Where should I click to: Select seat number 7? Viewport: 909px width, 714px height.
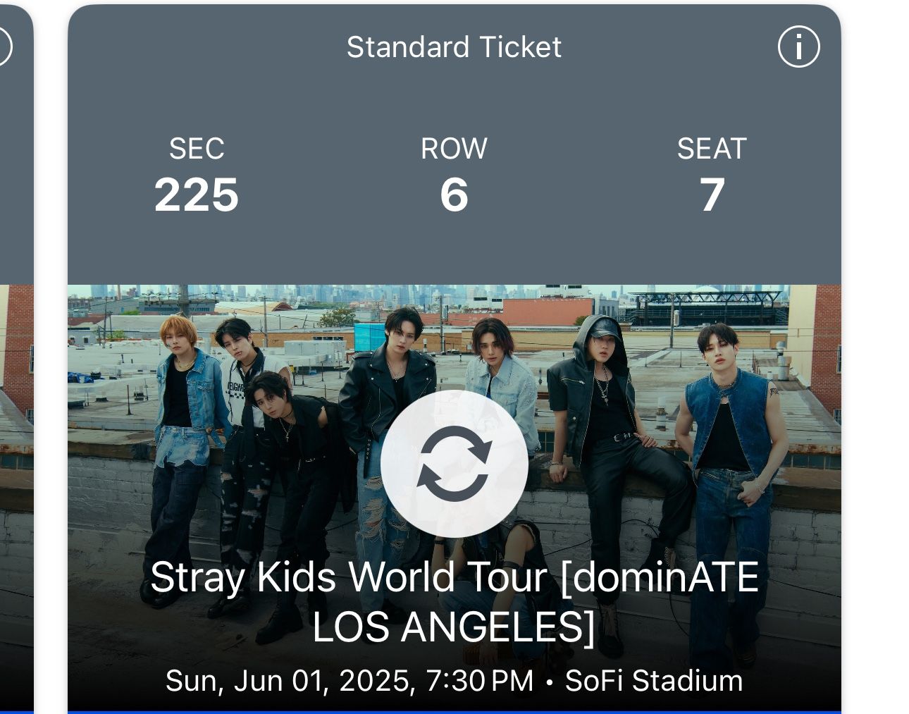click(x=712, y=195)
